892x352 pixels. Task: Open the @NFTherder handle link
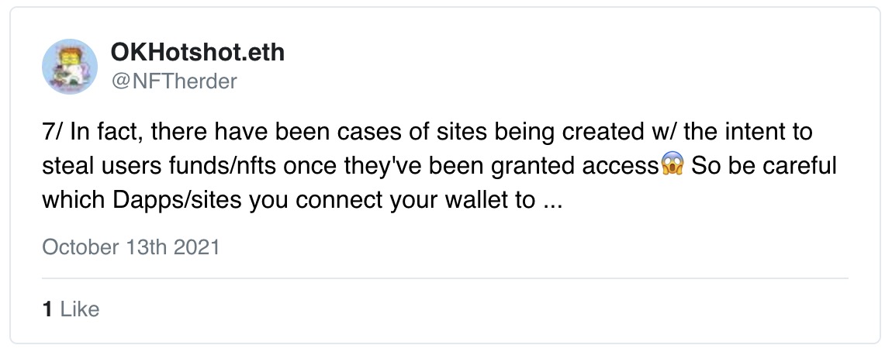coord(174,81)
